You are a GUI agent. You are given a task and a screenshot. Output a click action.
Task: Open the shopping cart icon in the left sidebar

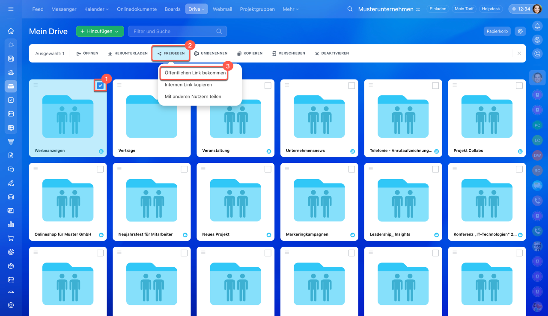11,238
